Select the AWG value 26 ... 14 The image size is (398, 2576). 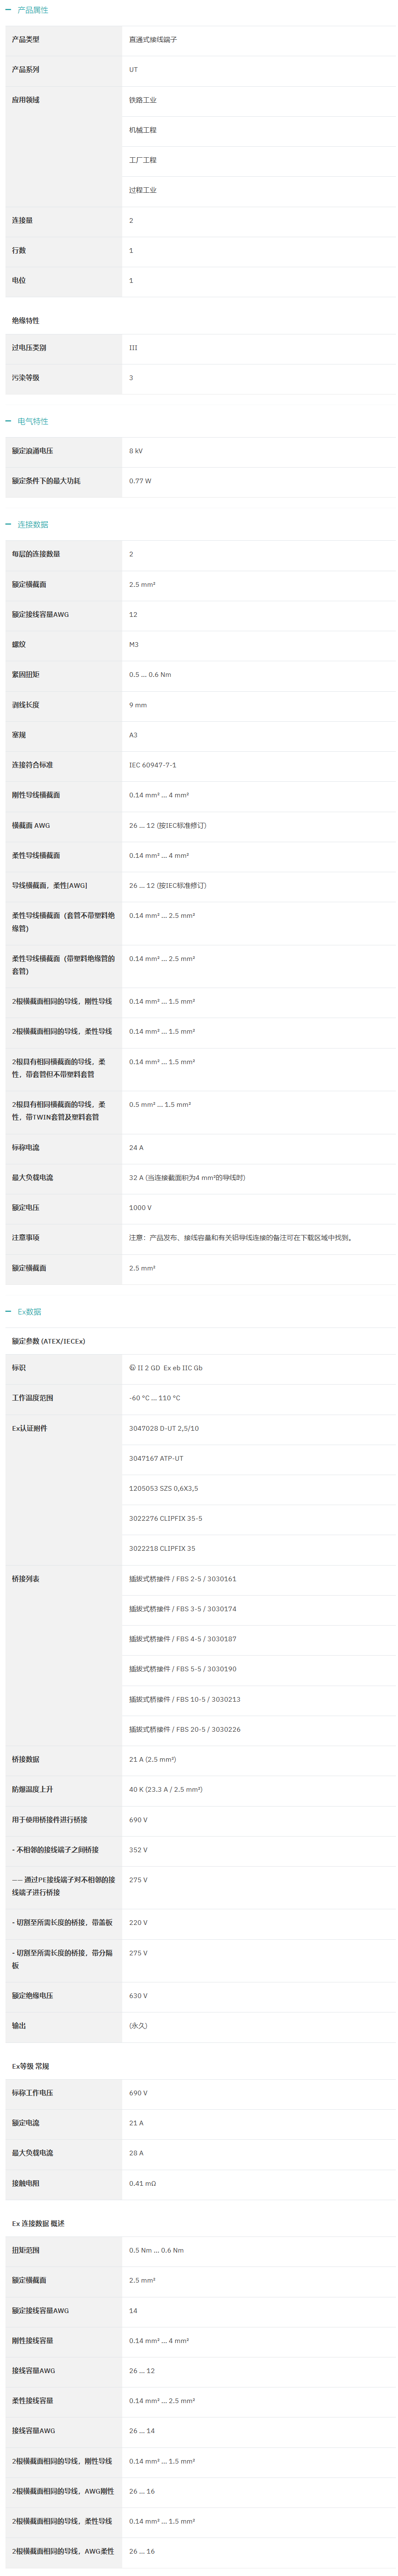pyautogui.click(x=142, y=2431)
